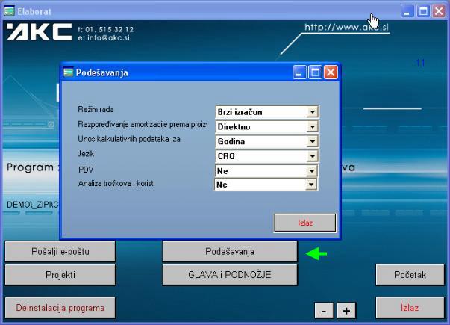The width and height of the screenshot is (450, 325).
Task: Open the Godina dropdown for kalkulativnih podataka
Action: click(266, 141)
